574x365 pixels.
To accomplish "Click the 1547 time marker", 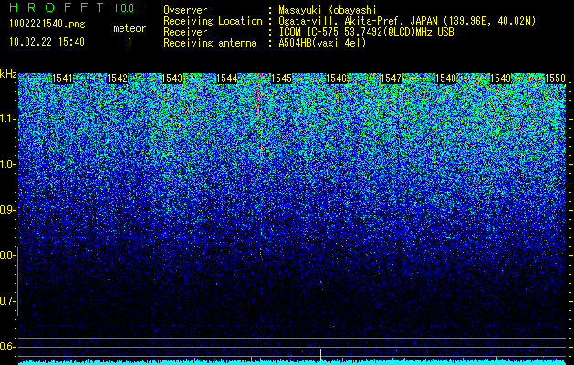I will (391, 78).
